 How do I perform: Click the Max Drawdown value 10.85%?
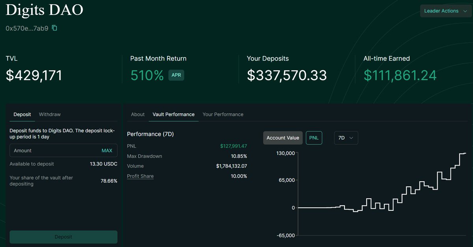(x=239, y=156)
